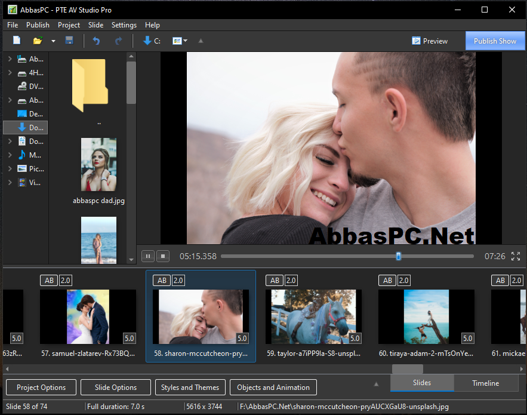Click the playback position slider handle

point(398,256)
